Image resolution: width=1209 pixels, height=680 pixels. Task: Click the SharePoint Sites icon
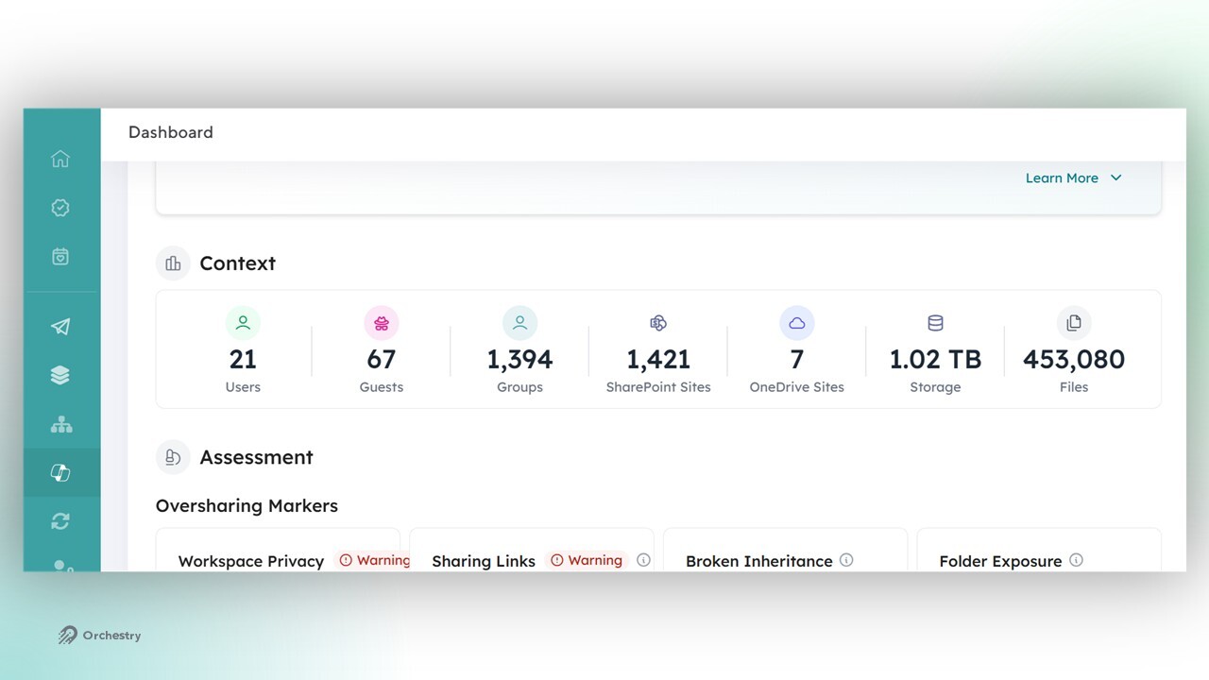pos(658,323)
